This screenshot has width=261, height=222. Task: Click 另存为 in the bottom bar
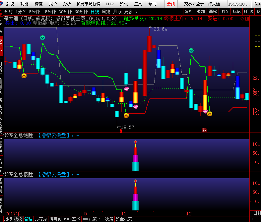(x=41, y=219)
